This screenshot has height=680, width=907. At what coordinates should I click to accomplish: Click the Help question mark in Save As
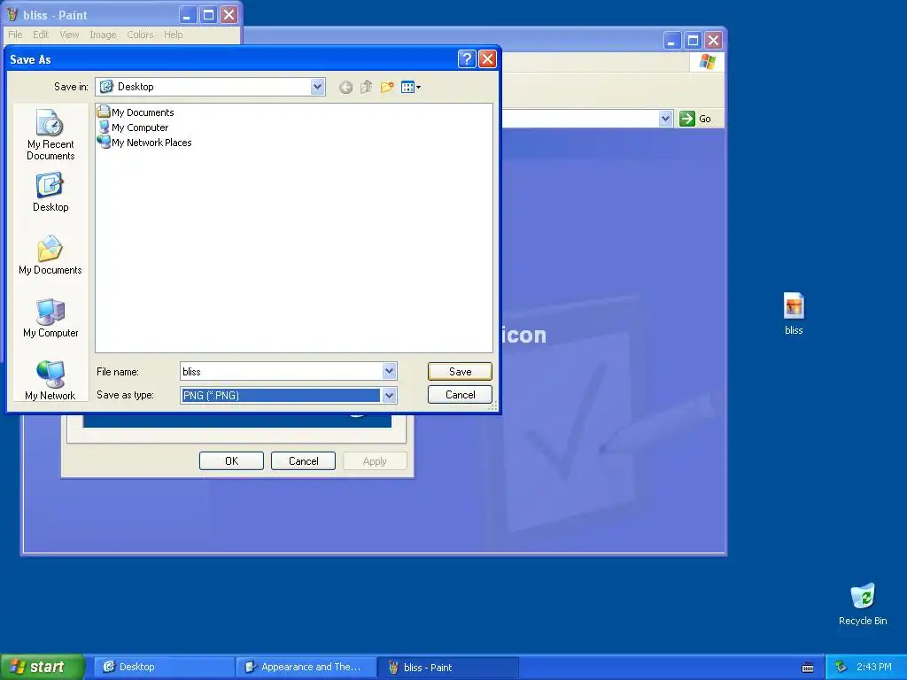[x=467, y=59]
